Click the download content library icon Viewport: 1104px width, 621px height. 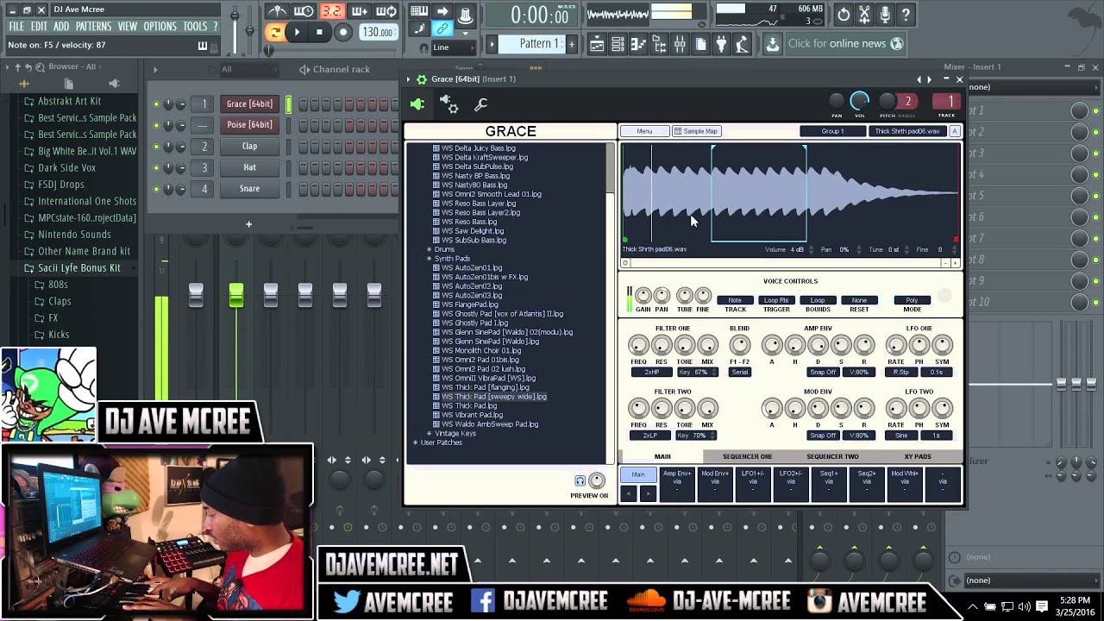(x=772, y=44)
